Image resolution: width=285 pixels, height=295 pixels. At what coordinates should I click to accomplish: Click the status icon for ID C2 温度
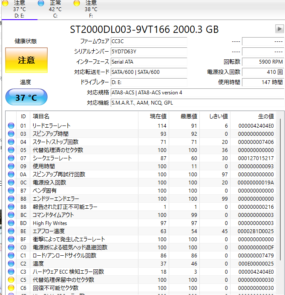point(11,263)
